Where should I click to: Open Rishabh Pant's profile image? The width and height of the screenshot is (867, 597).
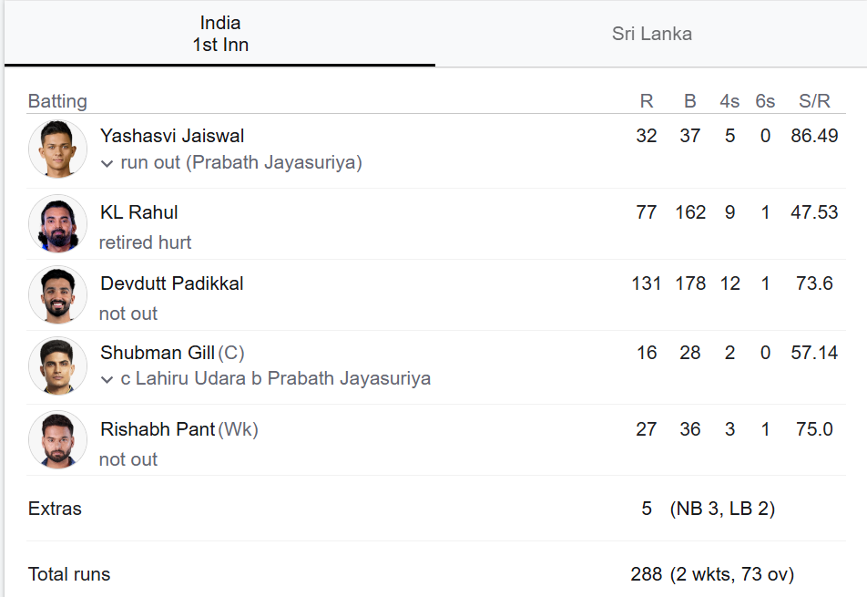[x=57, y=440]
